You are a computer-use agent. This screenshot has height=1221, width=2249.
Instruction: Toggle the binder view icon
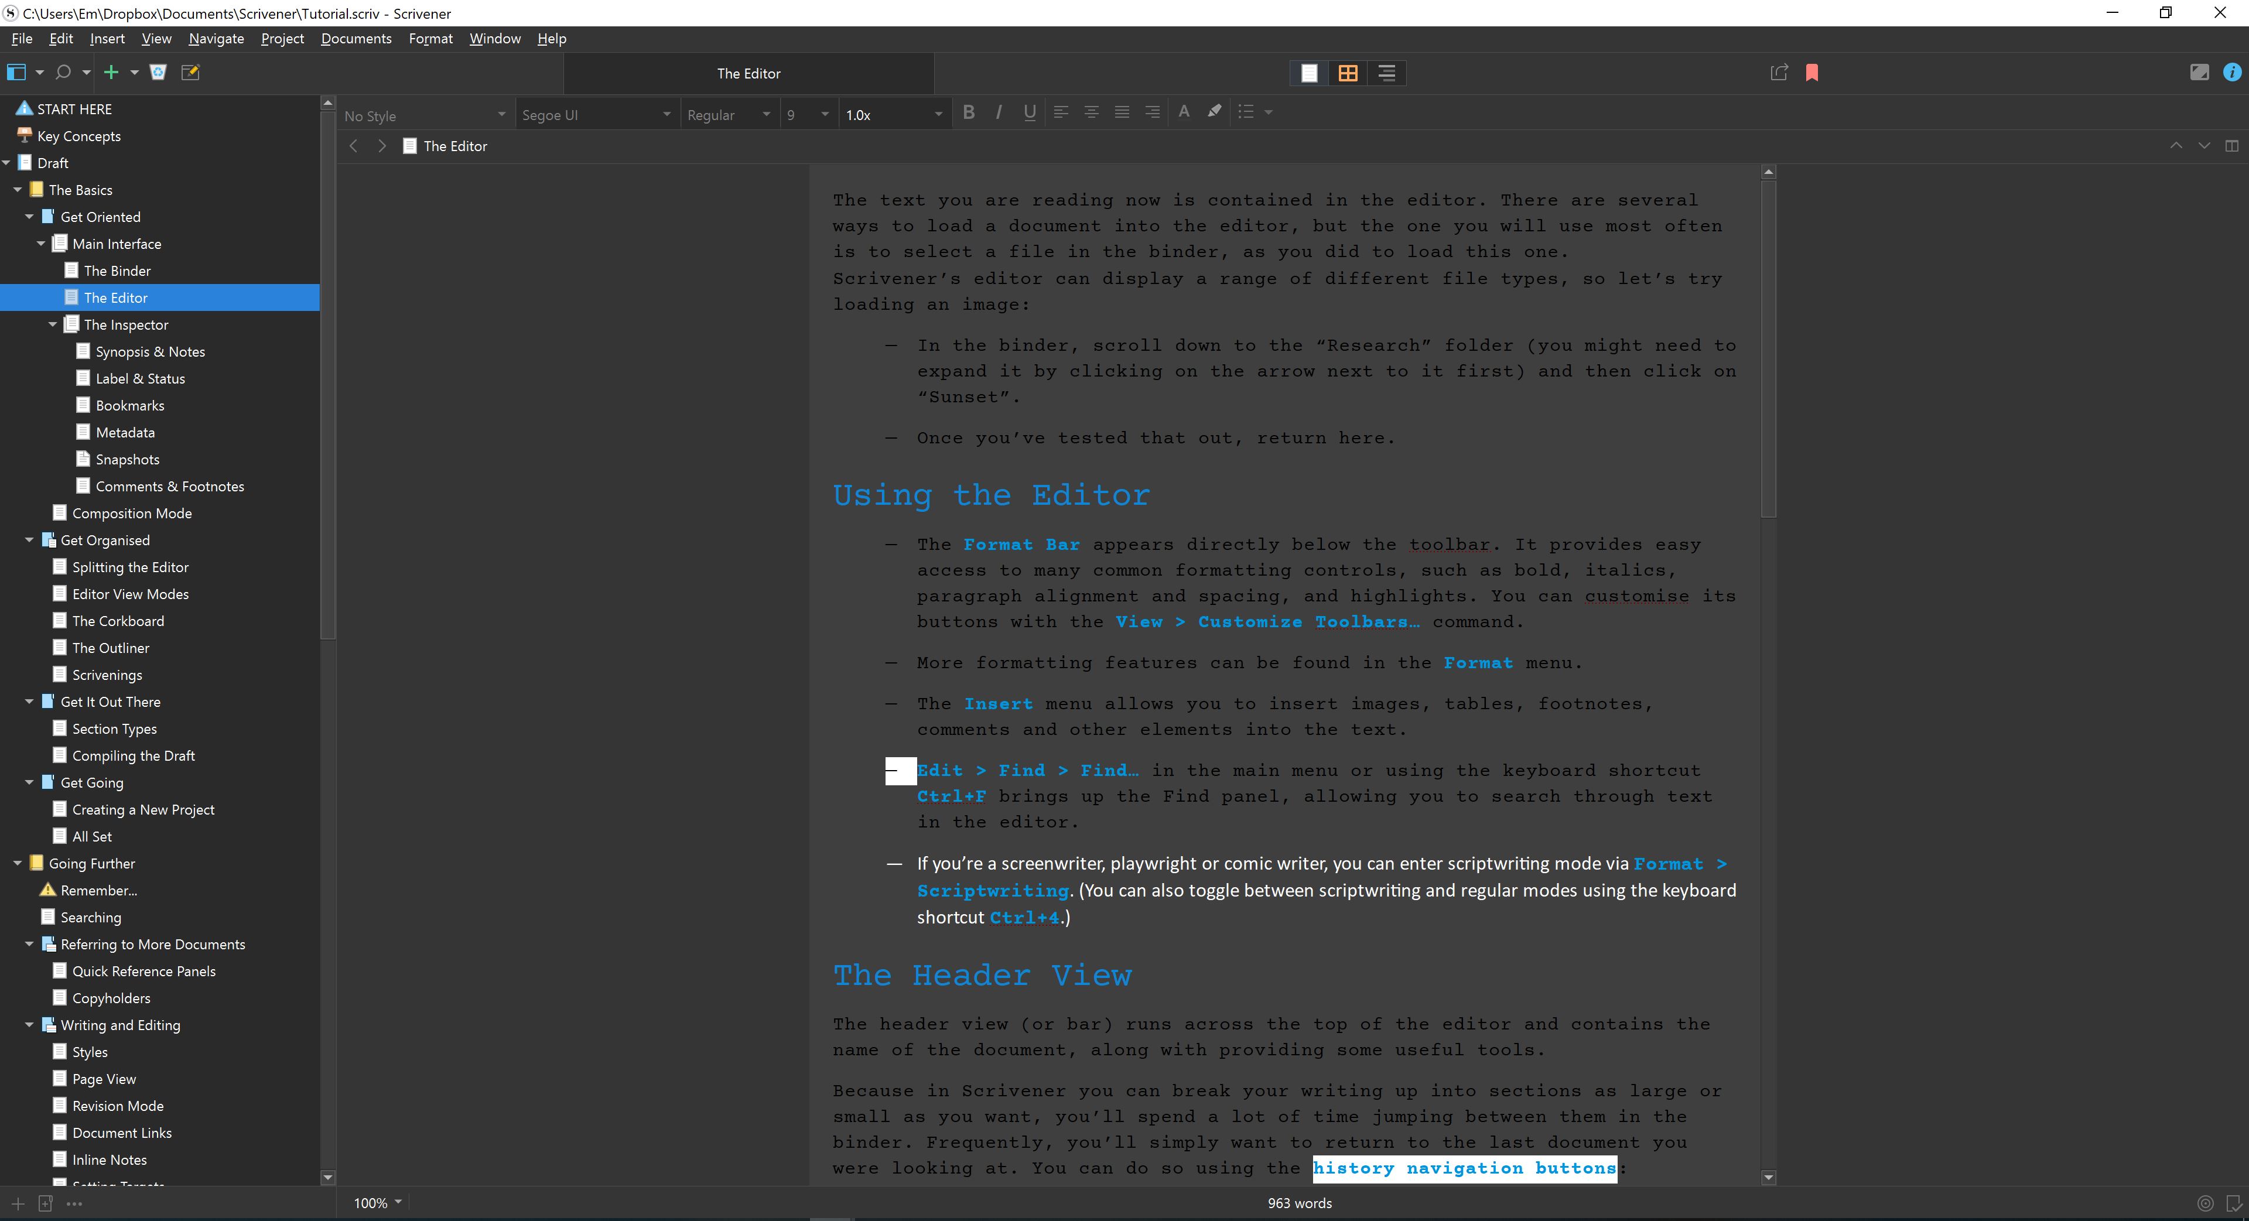[16, 73]
